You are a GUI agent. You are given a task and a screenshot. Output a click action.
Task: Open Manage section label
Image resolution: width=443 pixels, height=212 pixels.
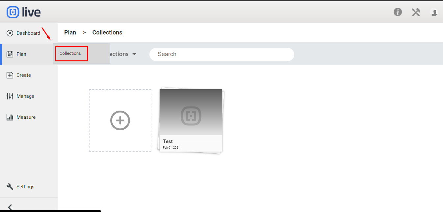click(x=25, y=96)
